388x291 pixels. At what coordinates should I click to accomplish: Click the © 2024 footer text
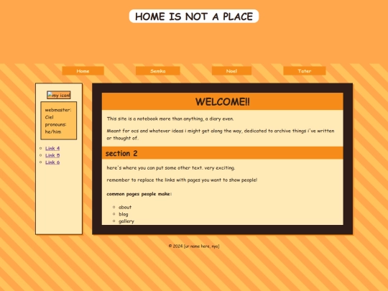194,246
